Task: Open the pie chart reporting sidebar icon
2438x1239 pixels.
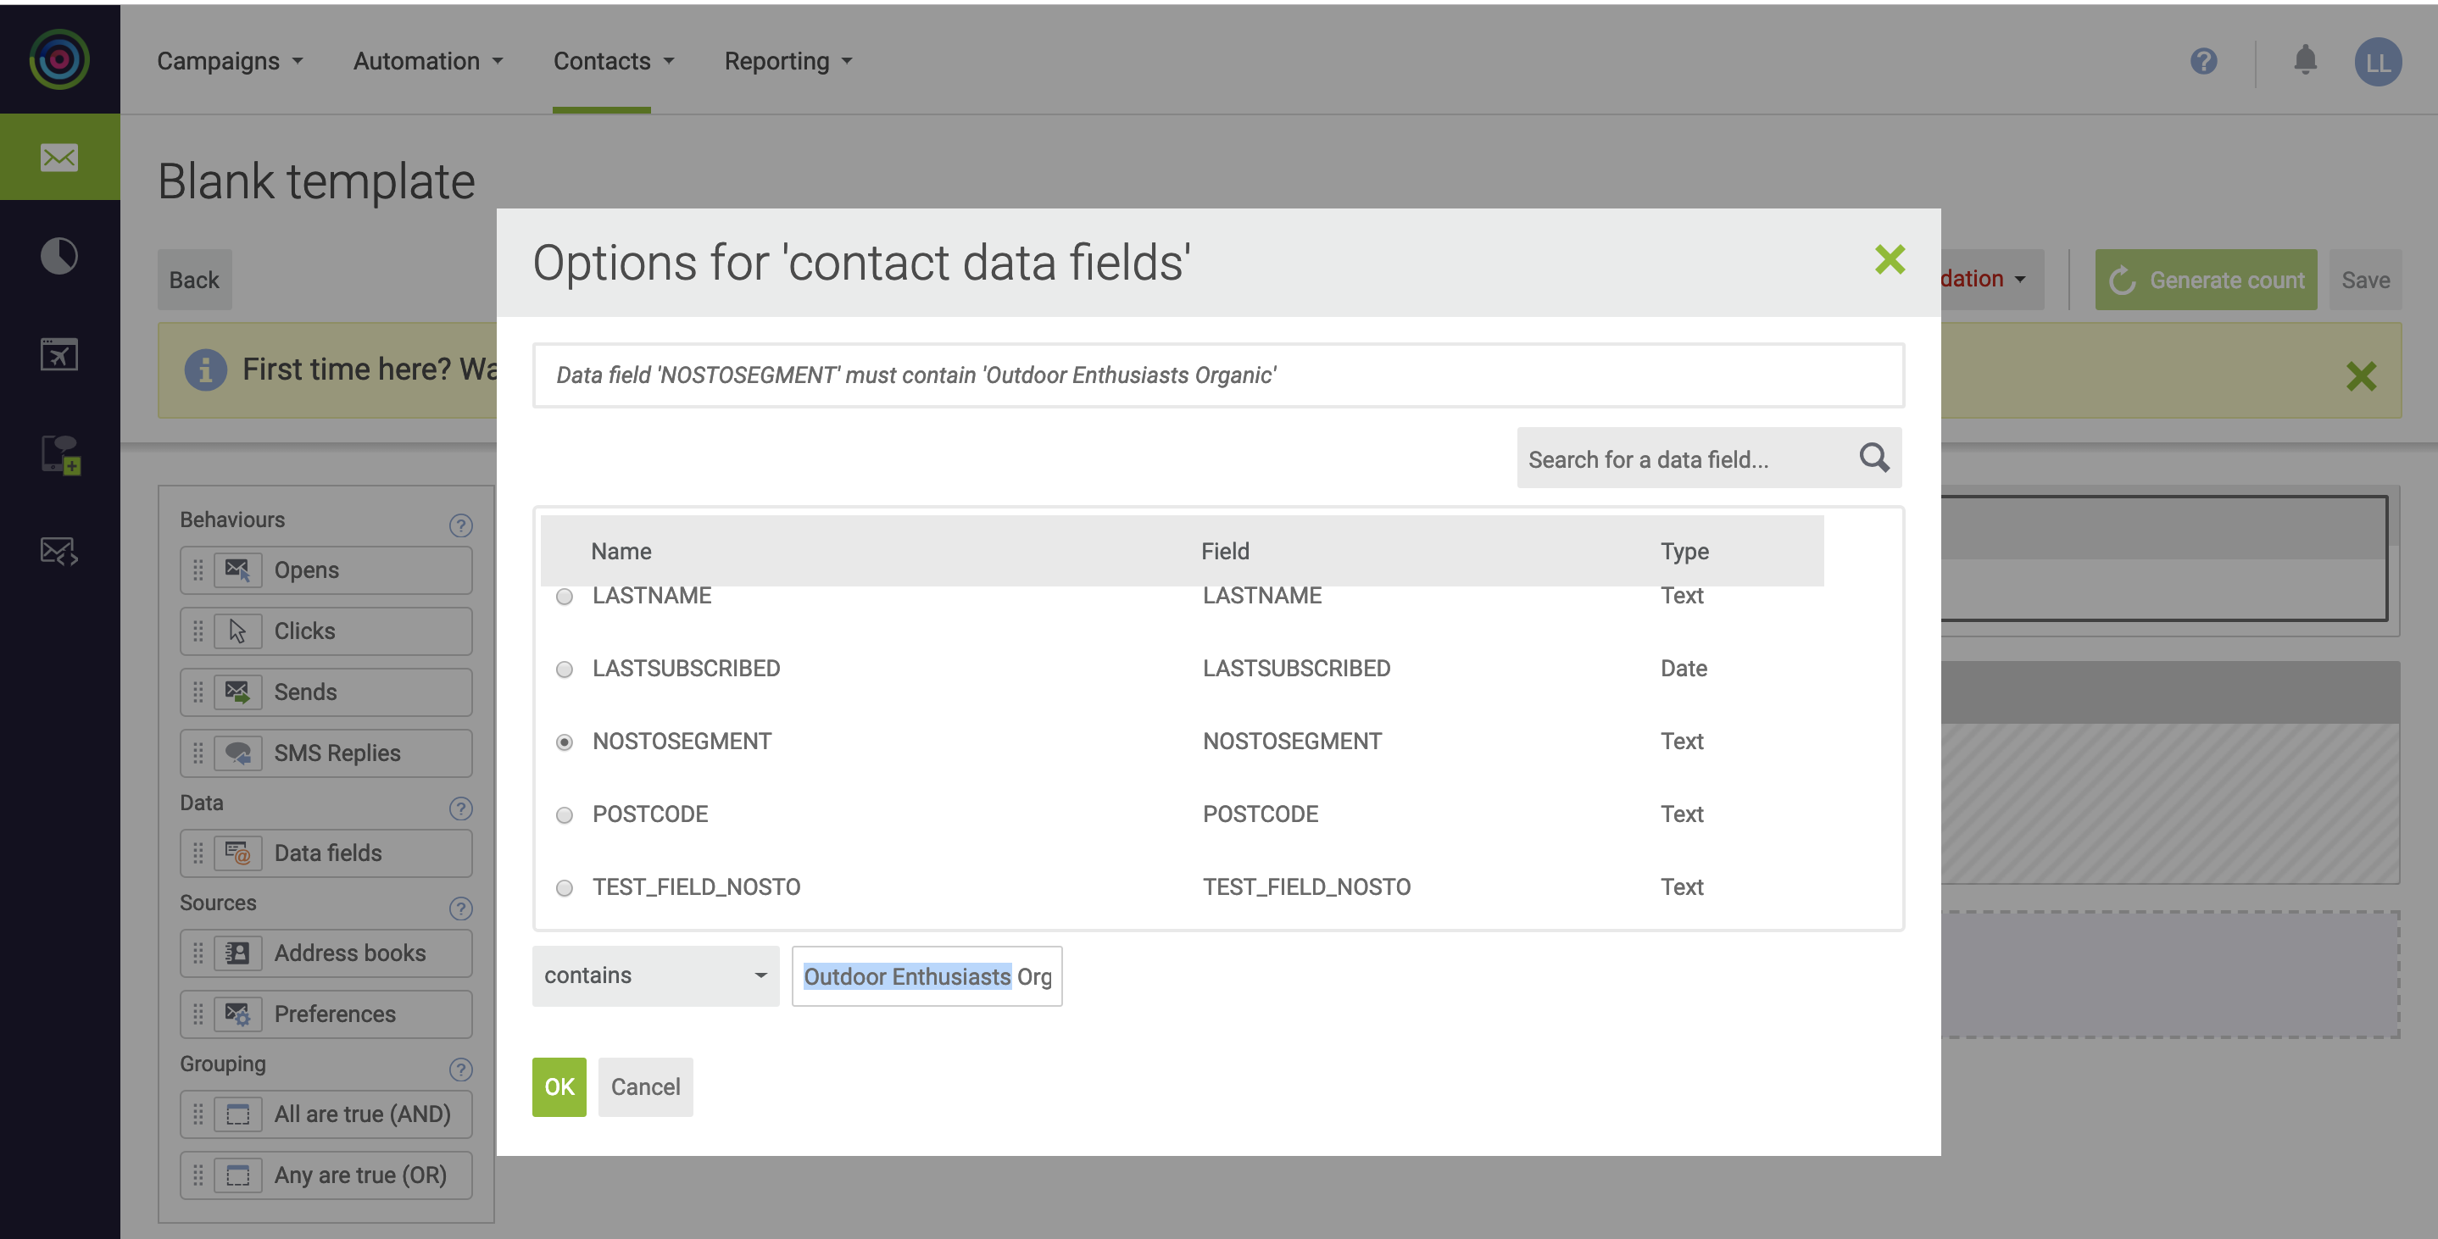Action: coord(59,256)
